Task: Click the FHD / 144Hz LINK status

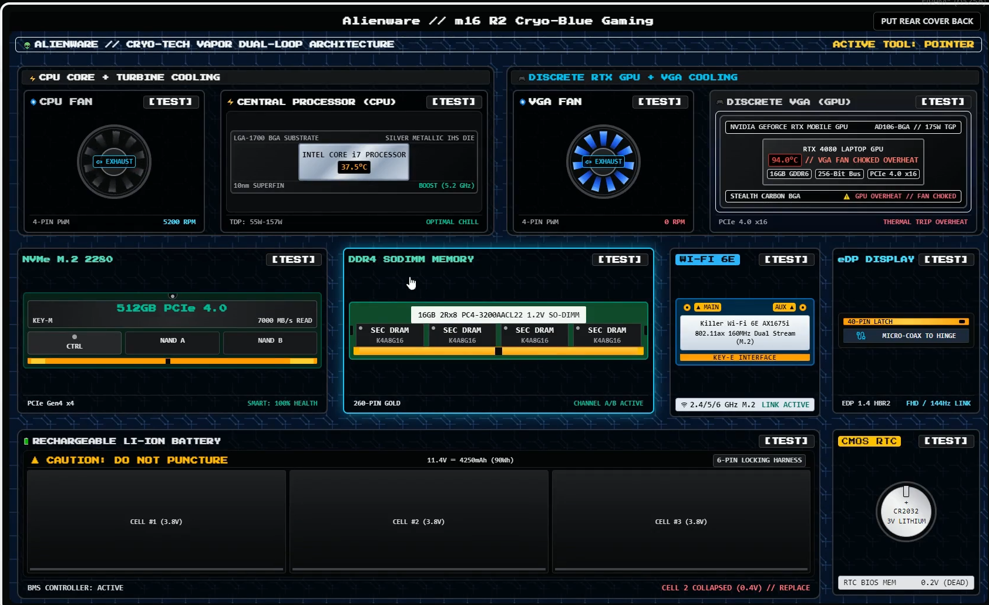Action: point(938,403)
